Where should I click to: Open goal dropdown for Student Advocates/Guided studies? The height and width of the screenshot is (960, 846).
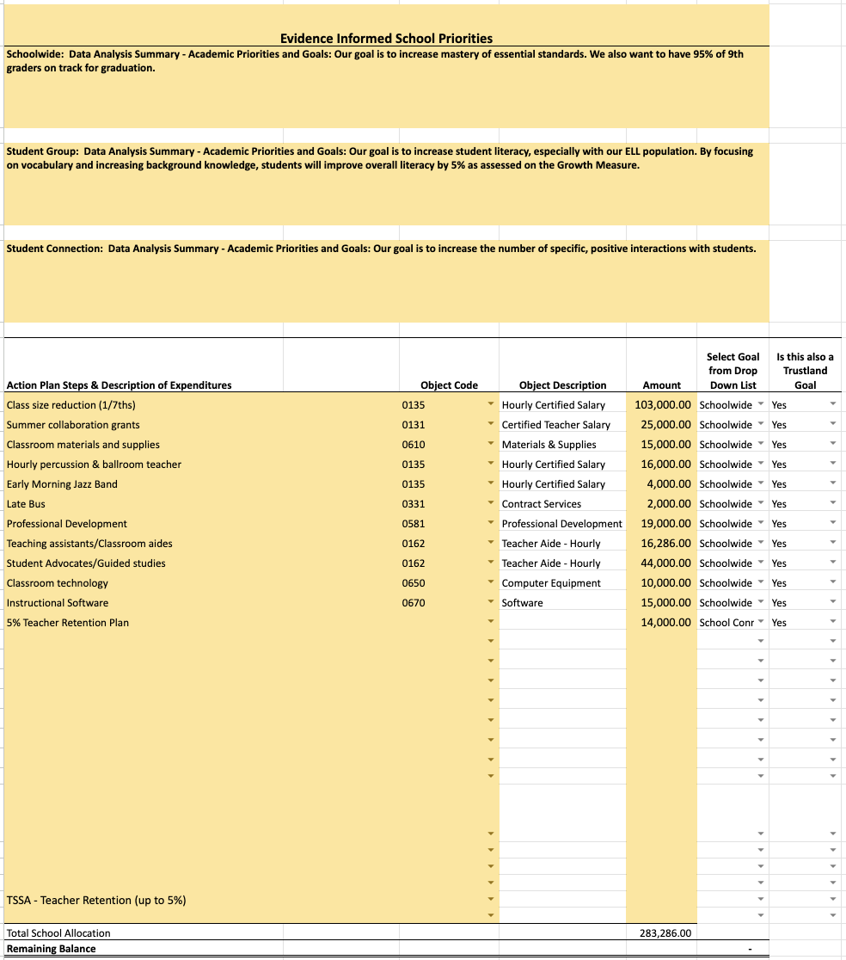pos(761,562)
